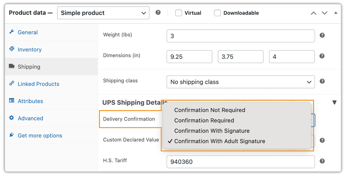Click the Dimensions (in) label
Viewport: 345px width, 176px height.
tap(122, 55)
